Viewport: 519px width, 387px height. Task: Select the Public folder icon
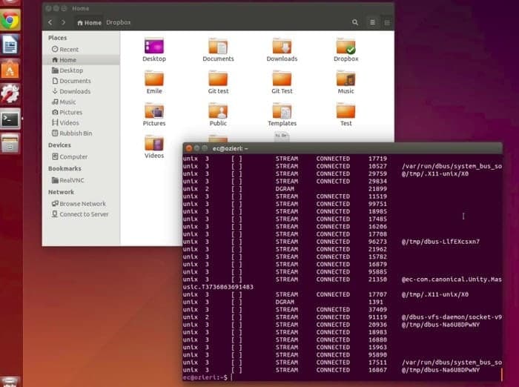(218, 114)
